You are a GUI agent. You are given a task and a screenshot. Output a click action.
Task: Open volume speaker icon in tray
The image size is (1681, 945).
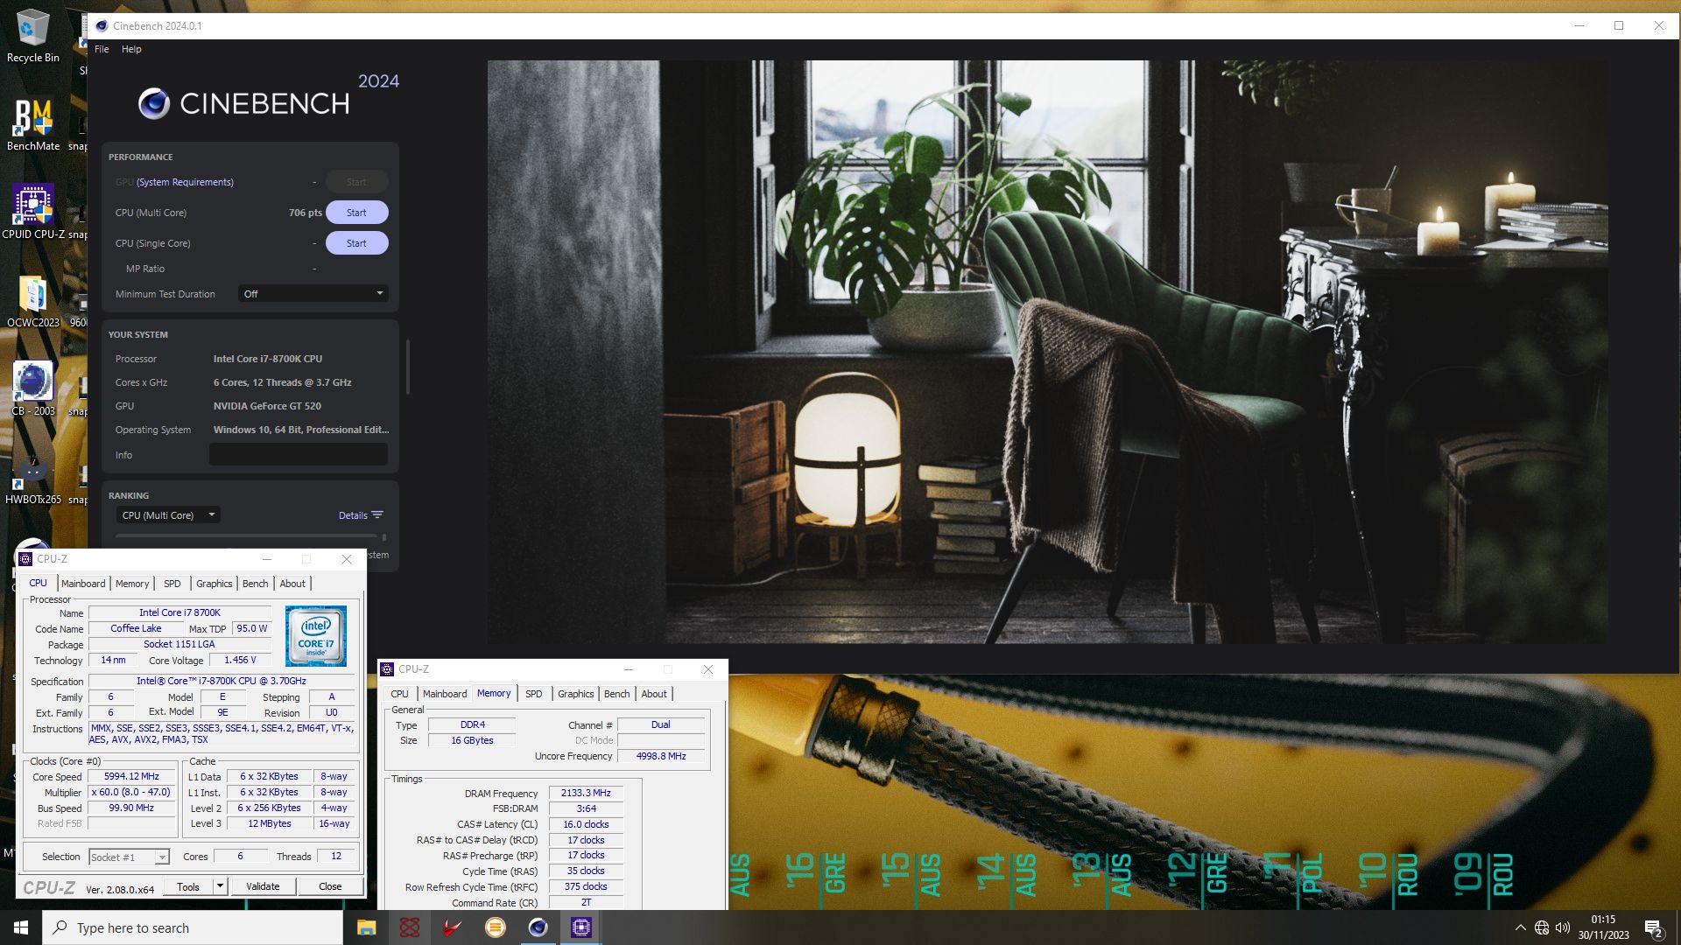pos(1563,927)
